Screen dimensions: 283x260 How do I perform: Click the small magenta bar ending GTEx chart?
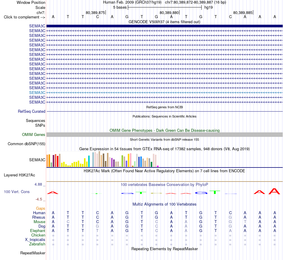click(158, 166)
